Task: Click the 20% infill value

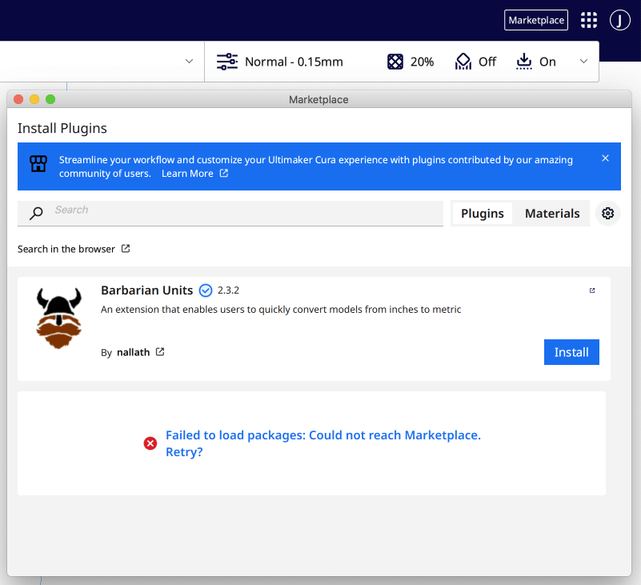Action: pyautogui.click(x=422, y=62)
